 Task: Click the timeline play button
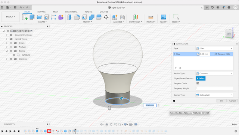10,131
